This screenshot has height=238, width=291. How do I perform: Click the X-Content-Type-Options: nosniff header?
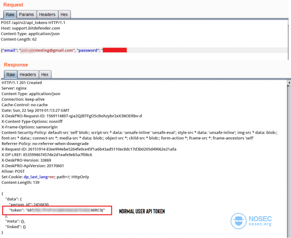[x=32, y=122]
